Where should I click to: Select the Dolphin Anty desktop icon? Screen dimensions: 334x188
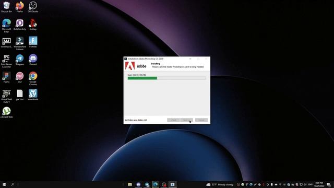[20, 25]
